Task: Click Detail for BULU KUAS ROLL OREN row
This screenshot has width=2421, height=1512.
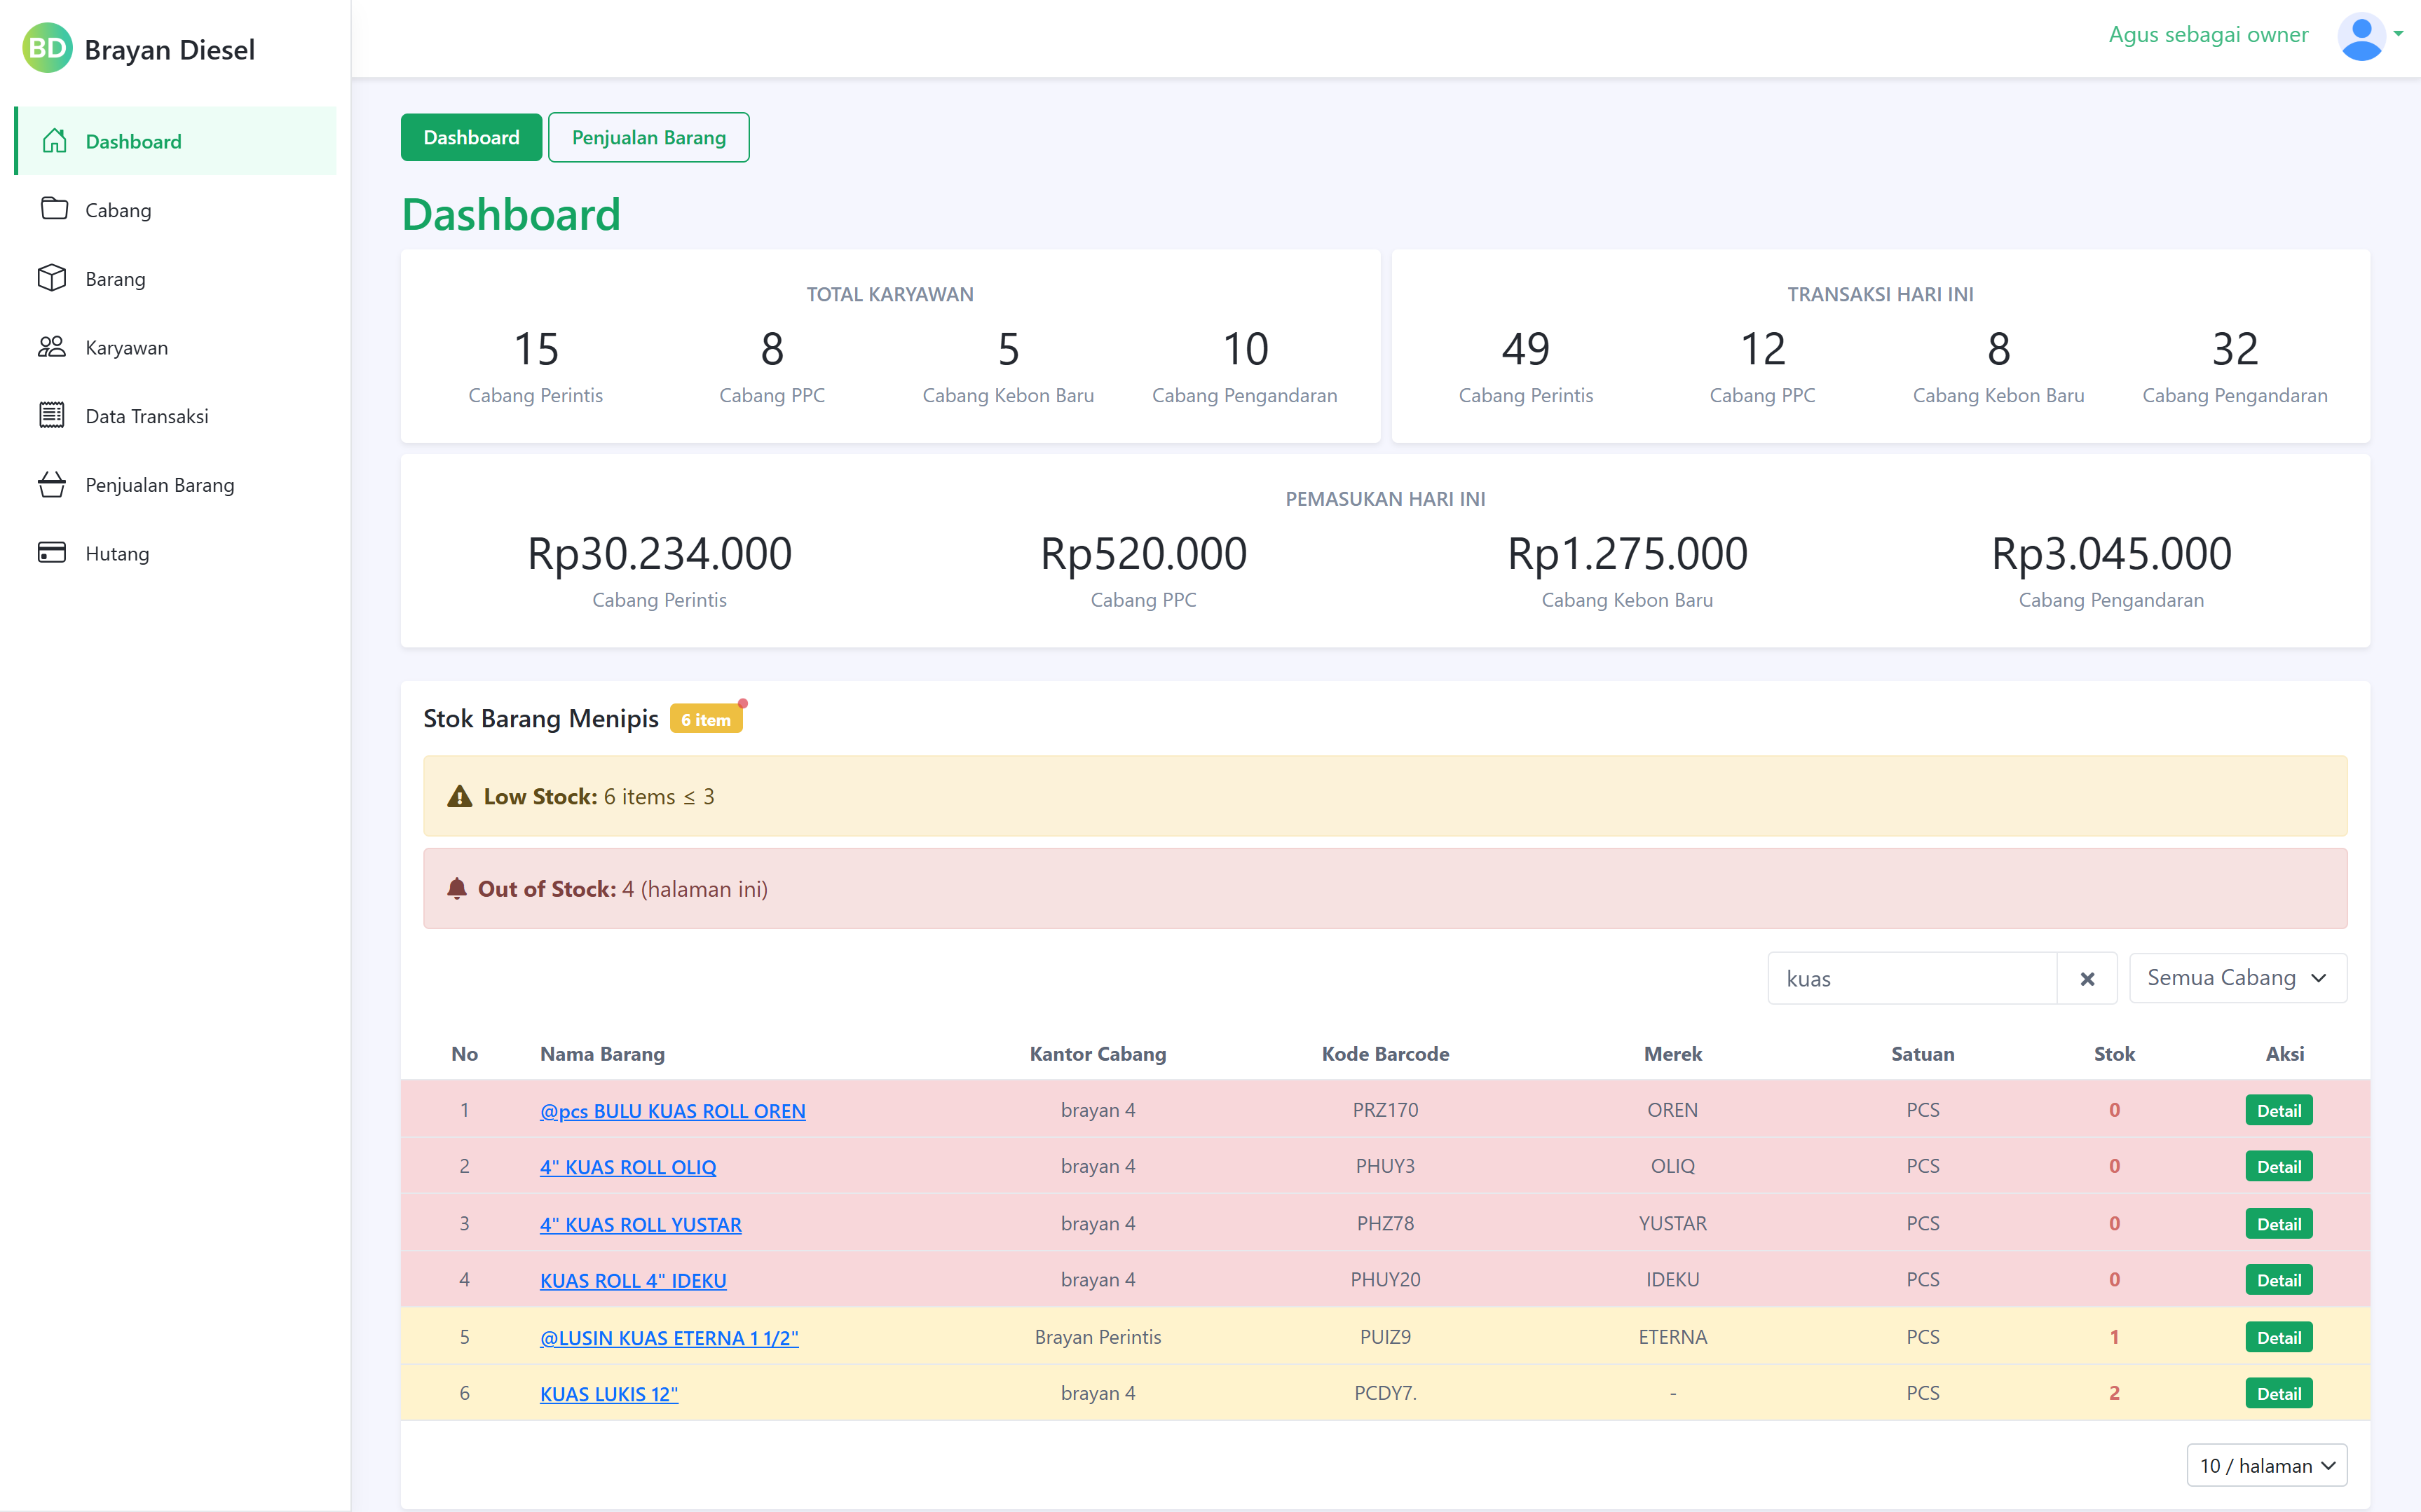Action: pos(2279,1110)
